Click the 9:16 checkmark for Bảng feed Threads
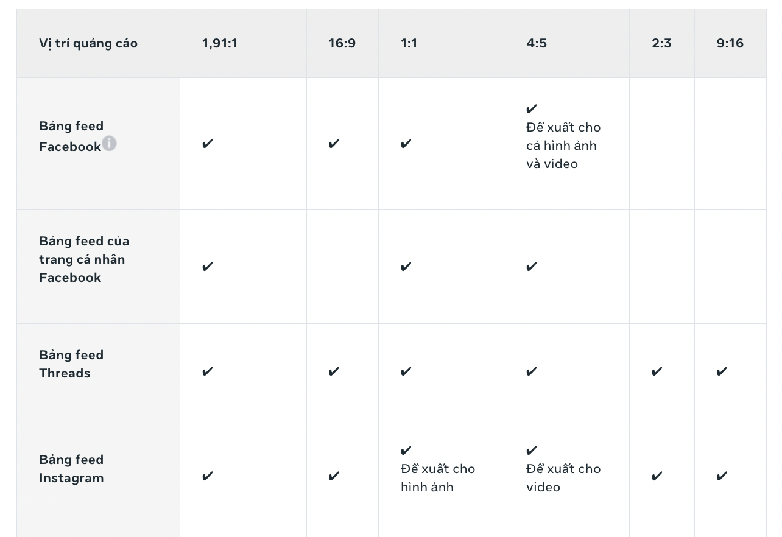The height and width of the screenshot is (537, 782). [x=722, y=371]
